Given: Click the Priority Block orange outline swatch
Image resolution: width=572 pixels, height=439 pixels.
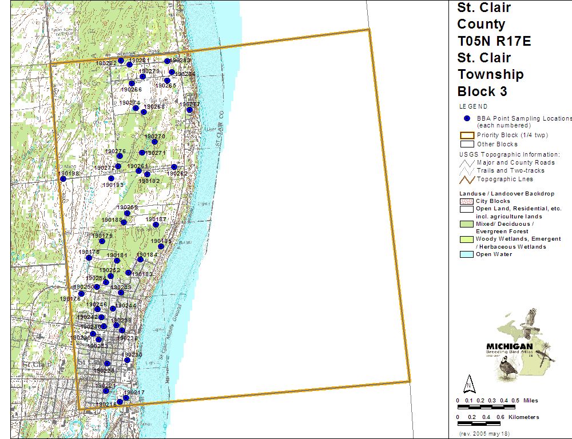Looking at the screenshot, I should [466, 135].
